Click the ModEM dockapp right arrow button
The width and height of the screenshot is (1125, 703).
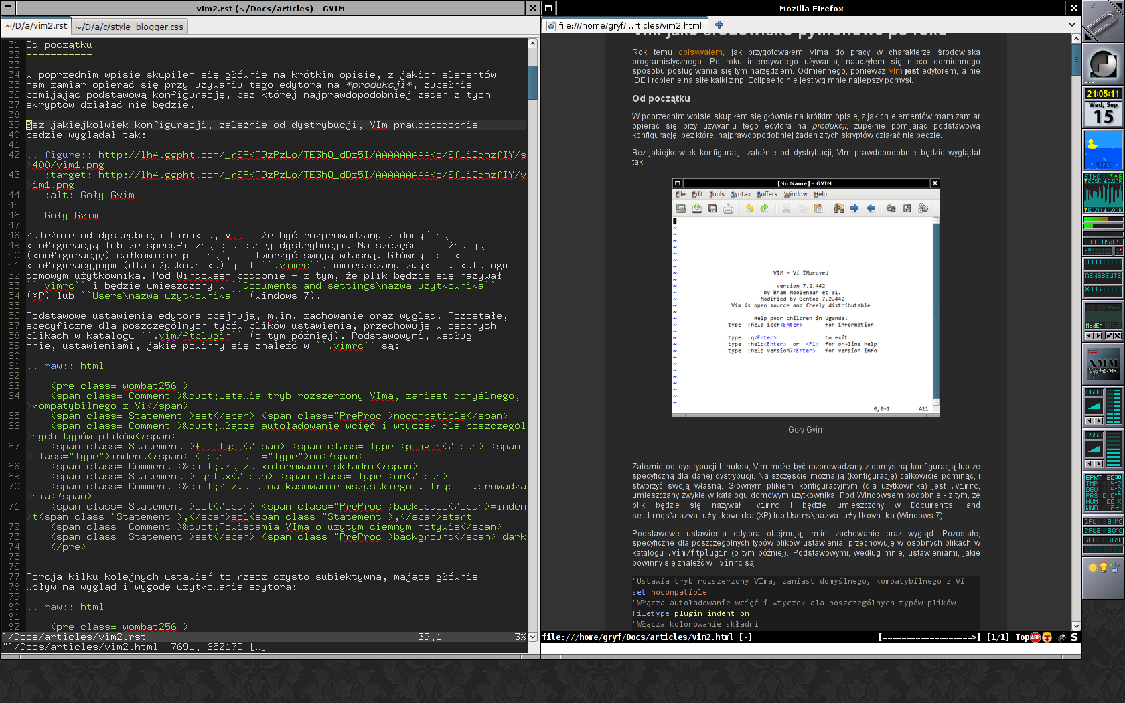coord(1098,335)
